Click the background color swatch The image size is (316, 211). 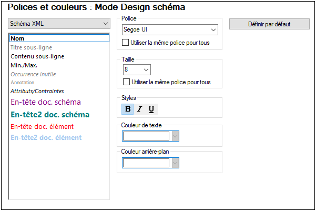pos(147,163)
